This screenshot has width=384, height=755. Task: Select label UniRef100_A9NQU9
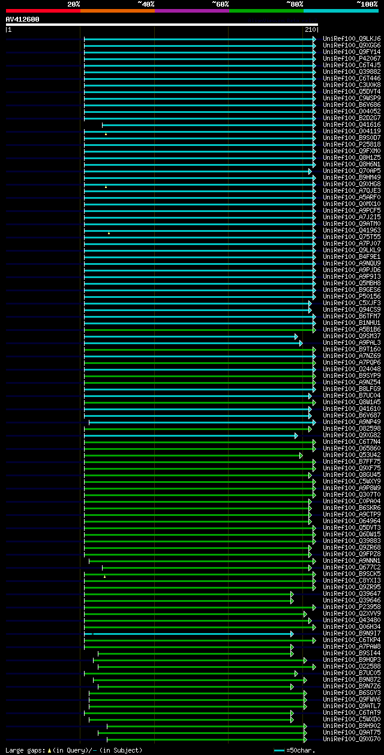coord(352,263)
